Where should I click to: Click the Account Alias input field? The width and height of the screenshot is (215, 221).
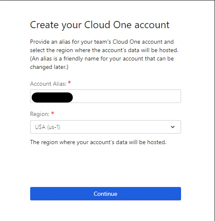(106, 96)
